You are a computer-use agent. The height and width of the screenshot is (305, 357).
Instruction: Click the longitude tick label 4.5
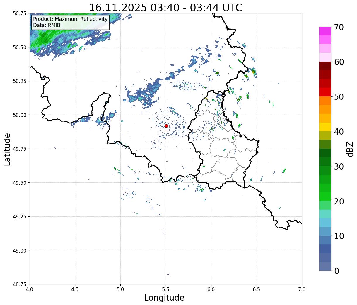[x=75, y=289]
